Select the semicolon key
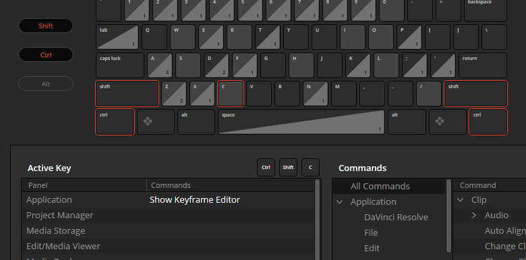Viewport: 526px width, 260px height. point(415,65)
